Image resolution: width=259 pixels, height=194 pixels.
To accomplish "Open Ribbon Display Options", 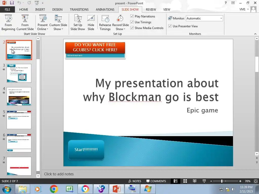I will click(233, 3).
